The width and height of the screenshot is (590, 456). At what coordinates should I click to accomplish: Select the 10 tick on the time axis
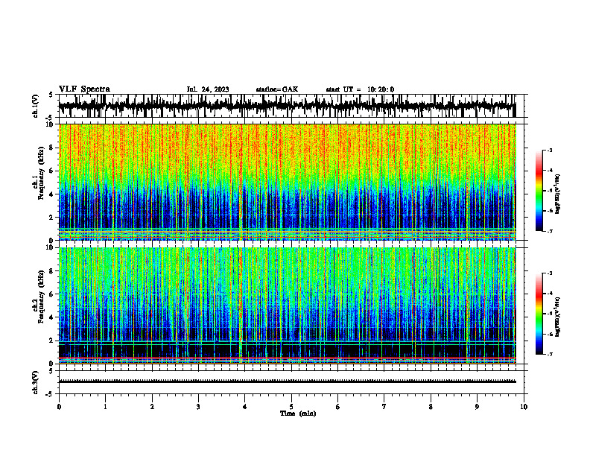524,407
